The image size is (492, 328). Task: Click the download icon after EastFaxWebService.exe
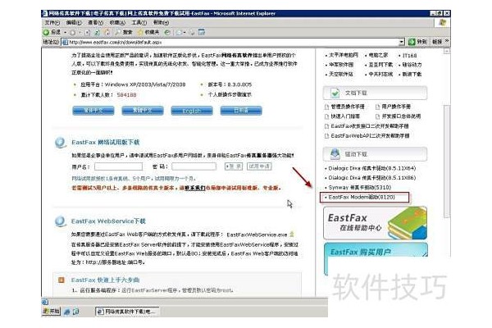coord(291,235)
